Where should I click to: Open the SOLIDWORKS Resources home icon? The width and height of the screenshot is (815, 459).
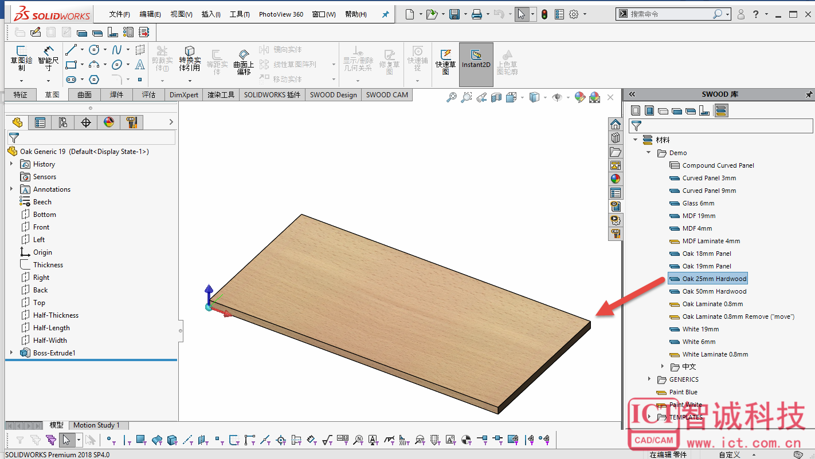(616, 124)
